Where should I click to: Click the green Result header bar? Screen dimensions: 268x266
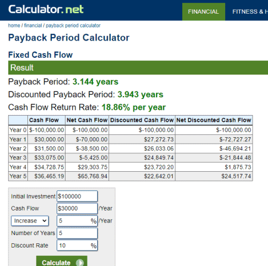138,67
